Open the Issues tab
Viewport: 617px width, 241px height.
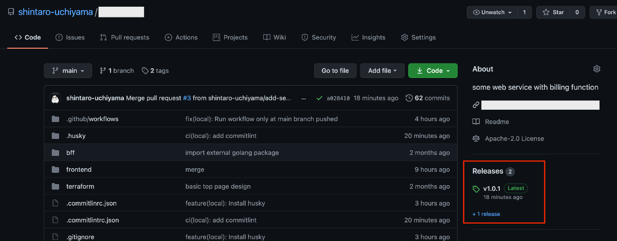point(70,37)
